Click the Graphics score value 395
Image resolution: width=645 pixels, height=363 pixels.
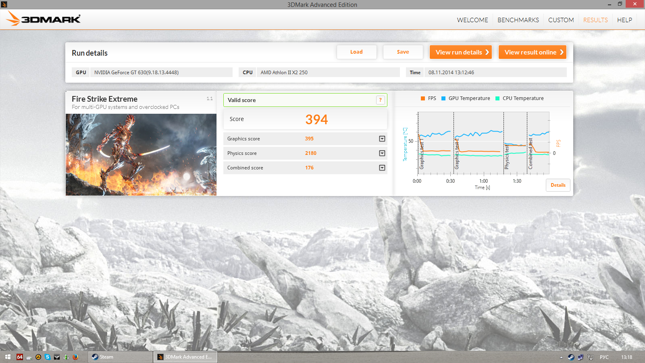(x=309, y=139)
